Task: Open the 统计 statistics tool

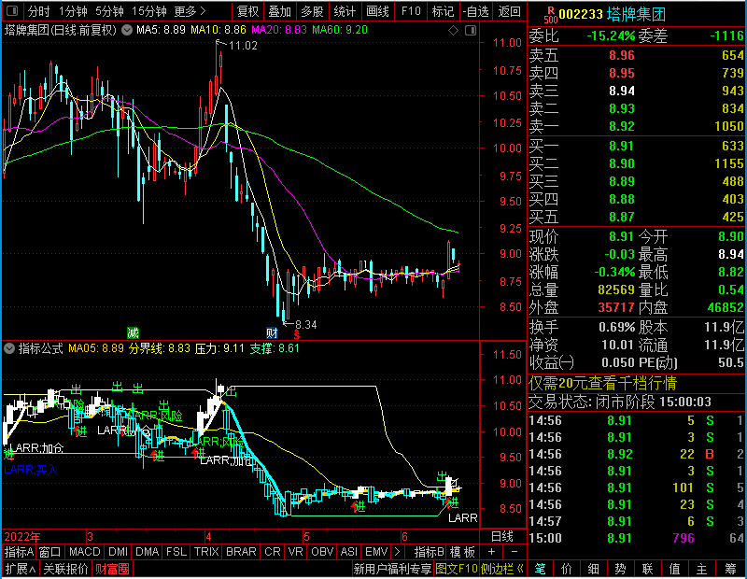Action: 345,11
